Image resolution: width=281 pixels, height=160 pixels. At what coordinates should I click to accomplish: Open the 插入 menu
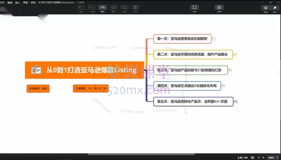(x=18, y=3)
